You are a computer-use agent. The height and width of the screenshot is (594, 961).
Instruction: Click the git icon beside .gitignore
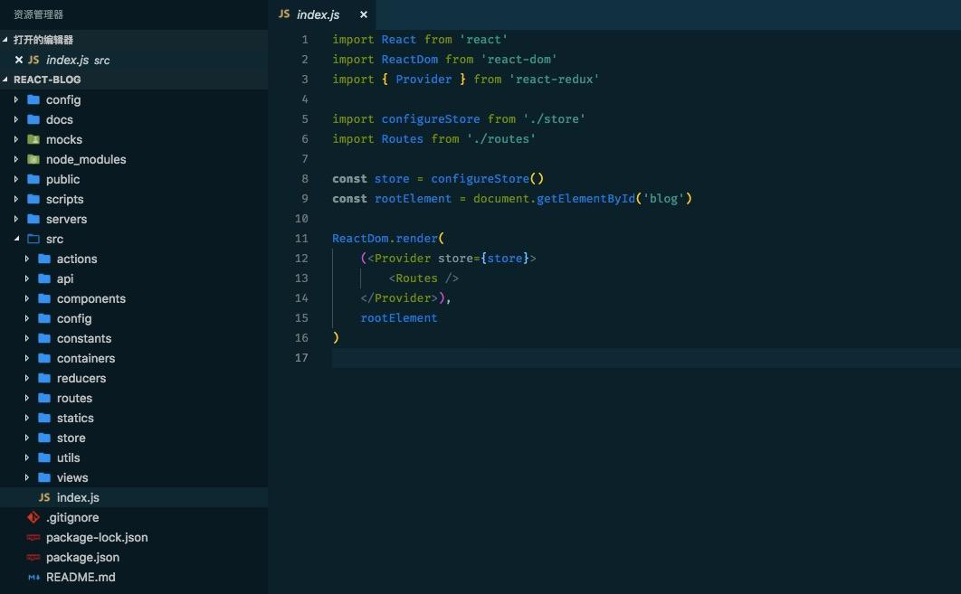tap(33, 517)
